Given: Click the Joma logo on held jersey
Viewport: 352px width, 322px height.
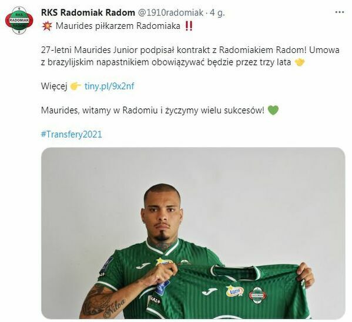Looking at the screenshot, I should (209, 291).
